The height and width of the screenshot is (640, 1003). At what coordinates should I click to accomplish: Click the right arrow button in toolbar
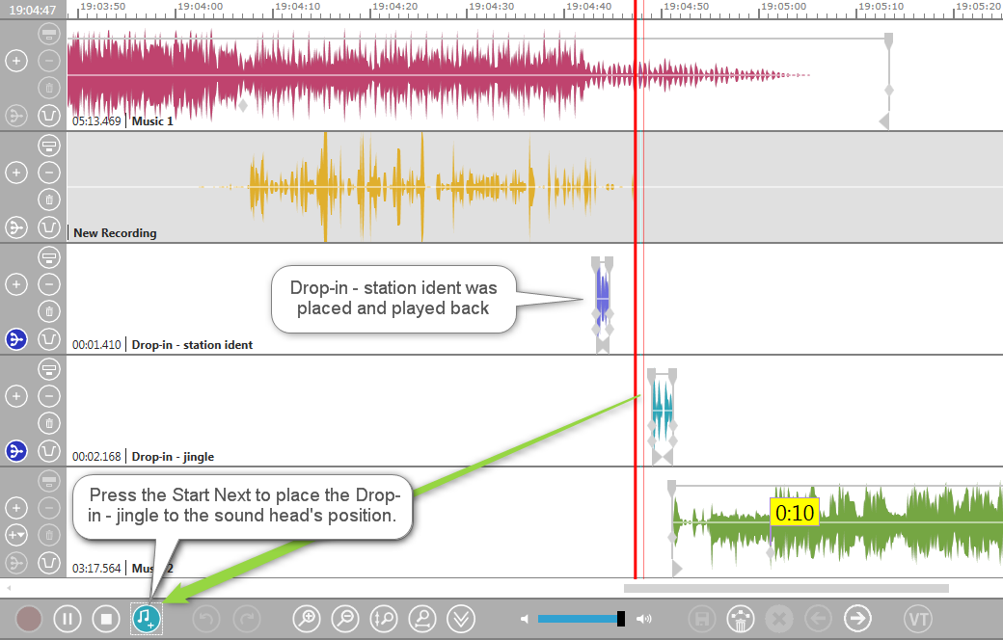pos(857,618)
